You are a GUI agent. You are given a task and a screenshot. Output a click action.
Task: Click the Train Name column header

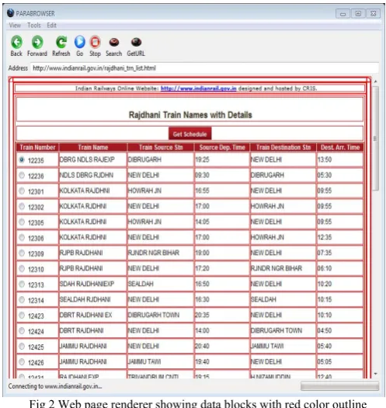93,148
